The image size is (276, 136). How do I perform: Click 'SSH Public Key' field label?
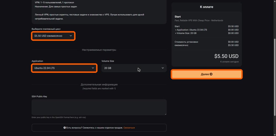[39, 97]
